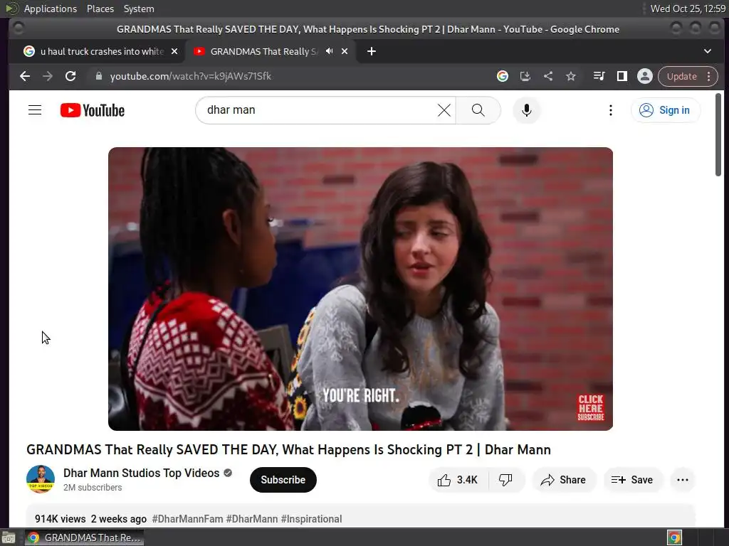Expand the tab search chevron
This screenshot has width=729, height=546.
coord(707,51)
